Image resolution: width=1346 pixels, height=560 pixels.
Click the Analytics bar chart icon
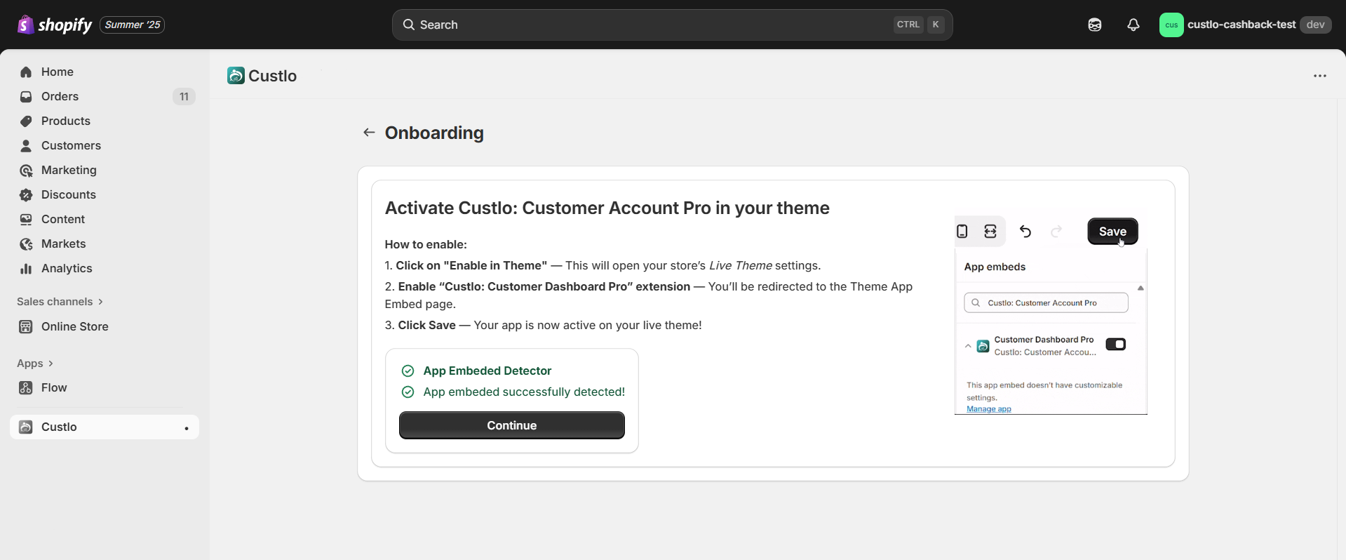[x=26, y=268]
